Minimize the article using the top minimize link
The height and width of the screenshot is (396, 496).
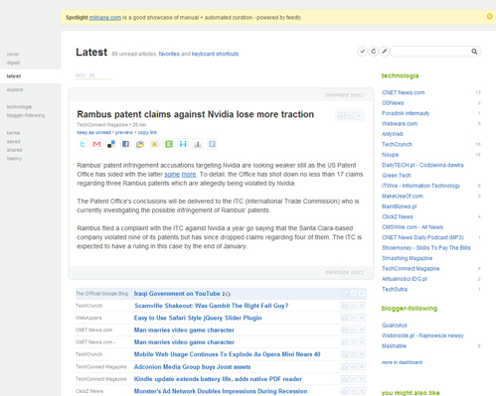(344, 95)
